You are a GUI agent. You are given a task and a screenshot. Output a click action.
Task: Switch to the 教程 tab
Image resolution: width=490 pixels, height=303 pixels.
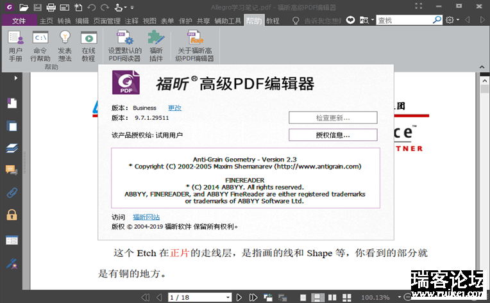tap(273, 21)
